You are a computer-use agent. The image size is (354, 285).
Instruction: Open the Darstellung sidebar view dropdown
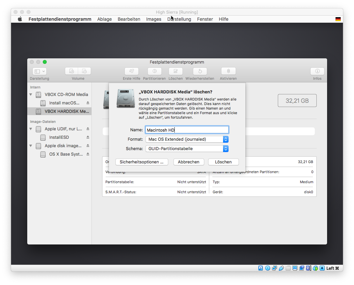click(x=40, y=71)
